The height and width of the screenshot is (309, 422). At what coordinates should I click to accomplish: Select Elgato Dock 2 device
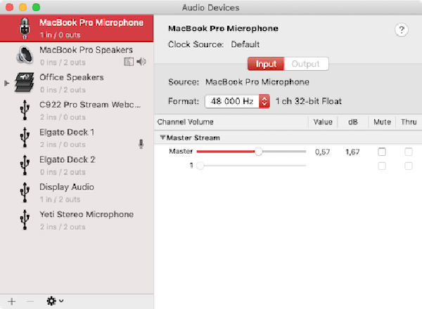click(77, 165)
